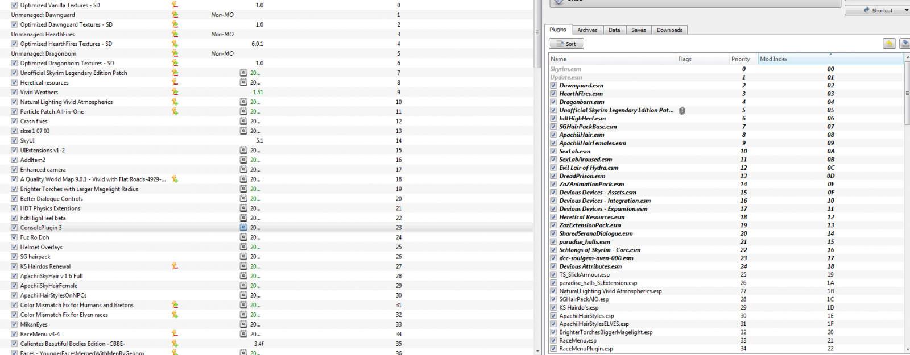Click the conflict icon for Particle Patch All-in-One
This screenshot has width=910, height=355.
175,111
